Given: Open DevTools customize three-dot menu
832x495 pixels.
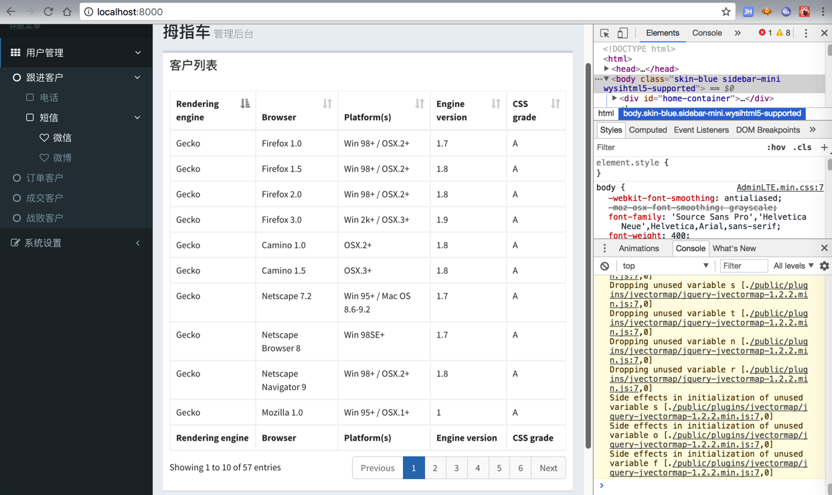Looking at the screenshot, I should pos(806,33).
